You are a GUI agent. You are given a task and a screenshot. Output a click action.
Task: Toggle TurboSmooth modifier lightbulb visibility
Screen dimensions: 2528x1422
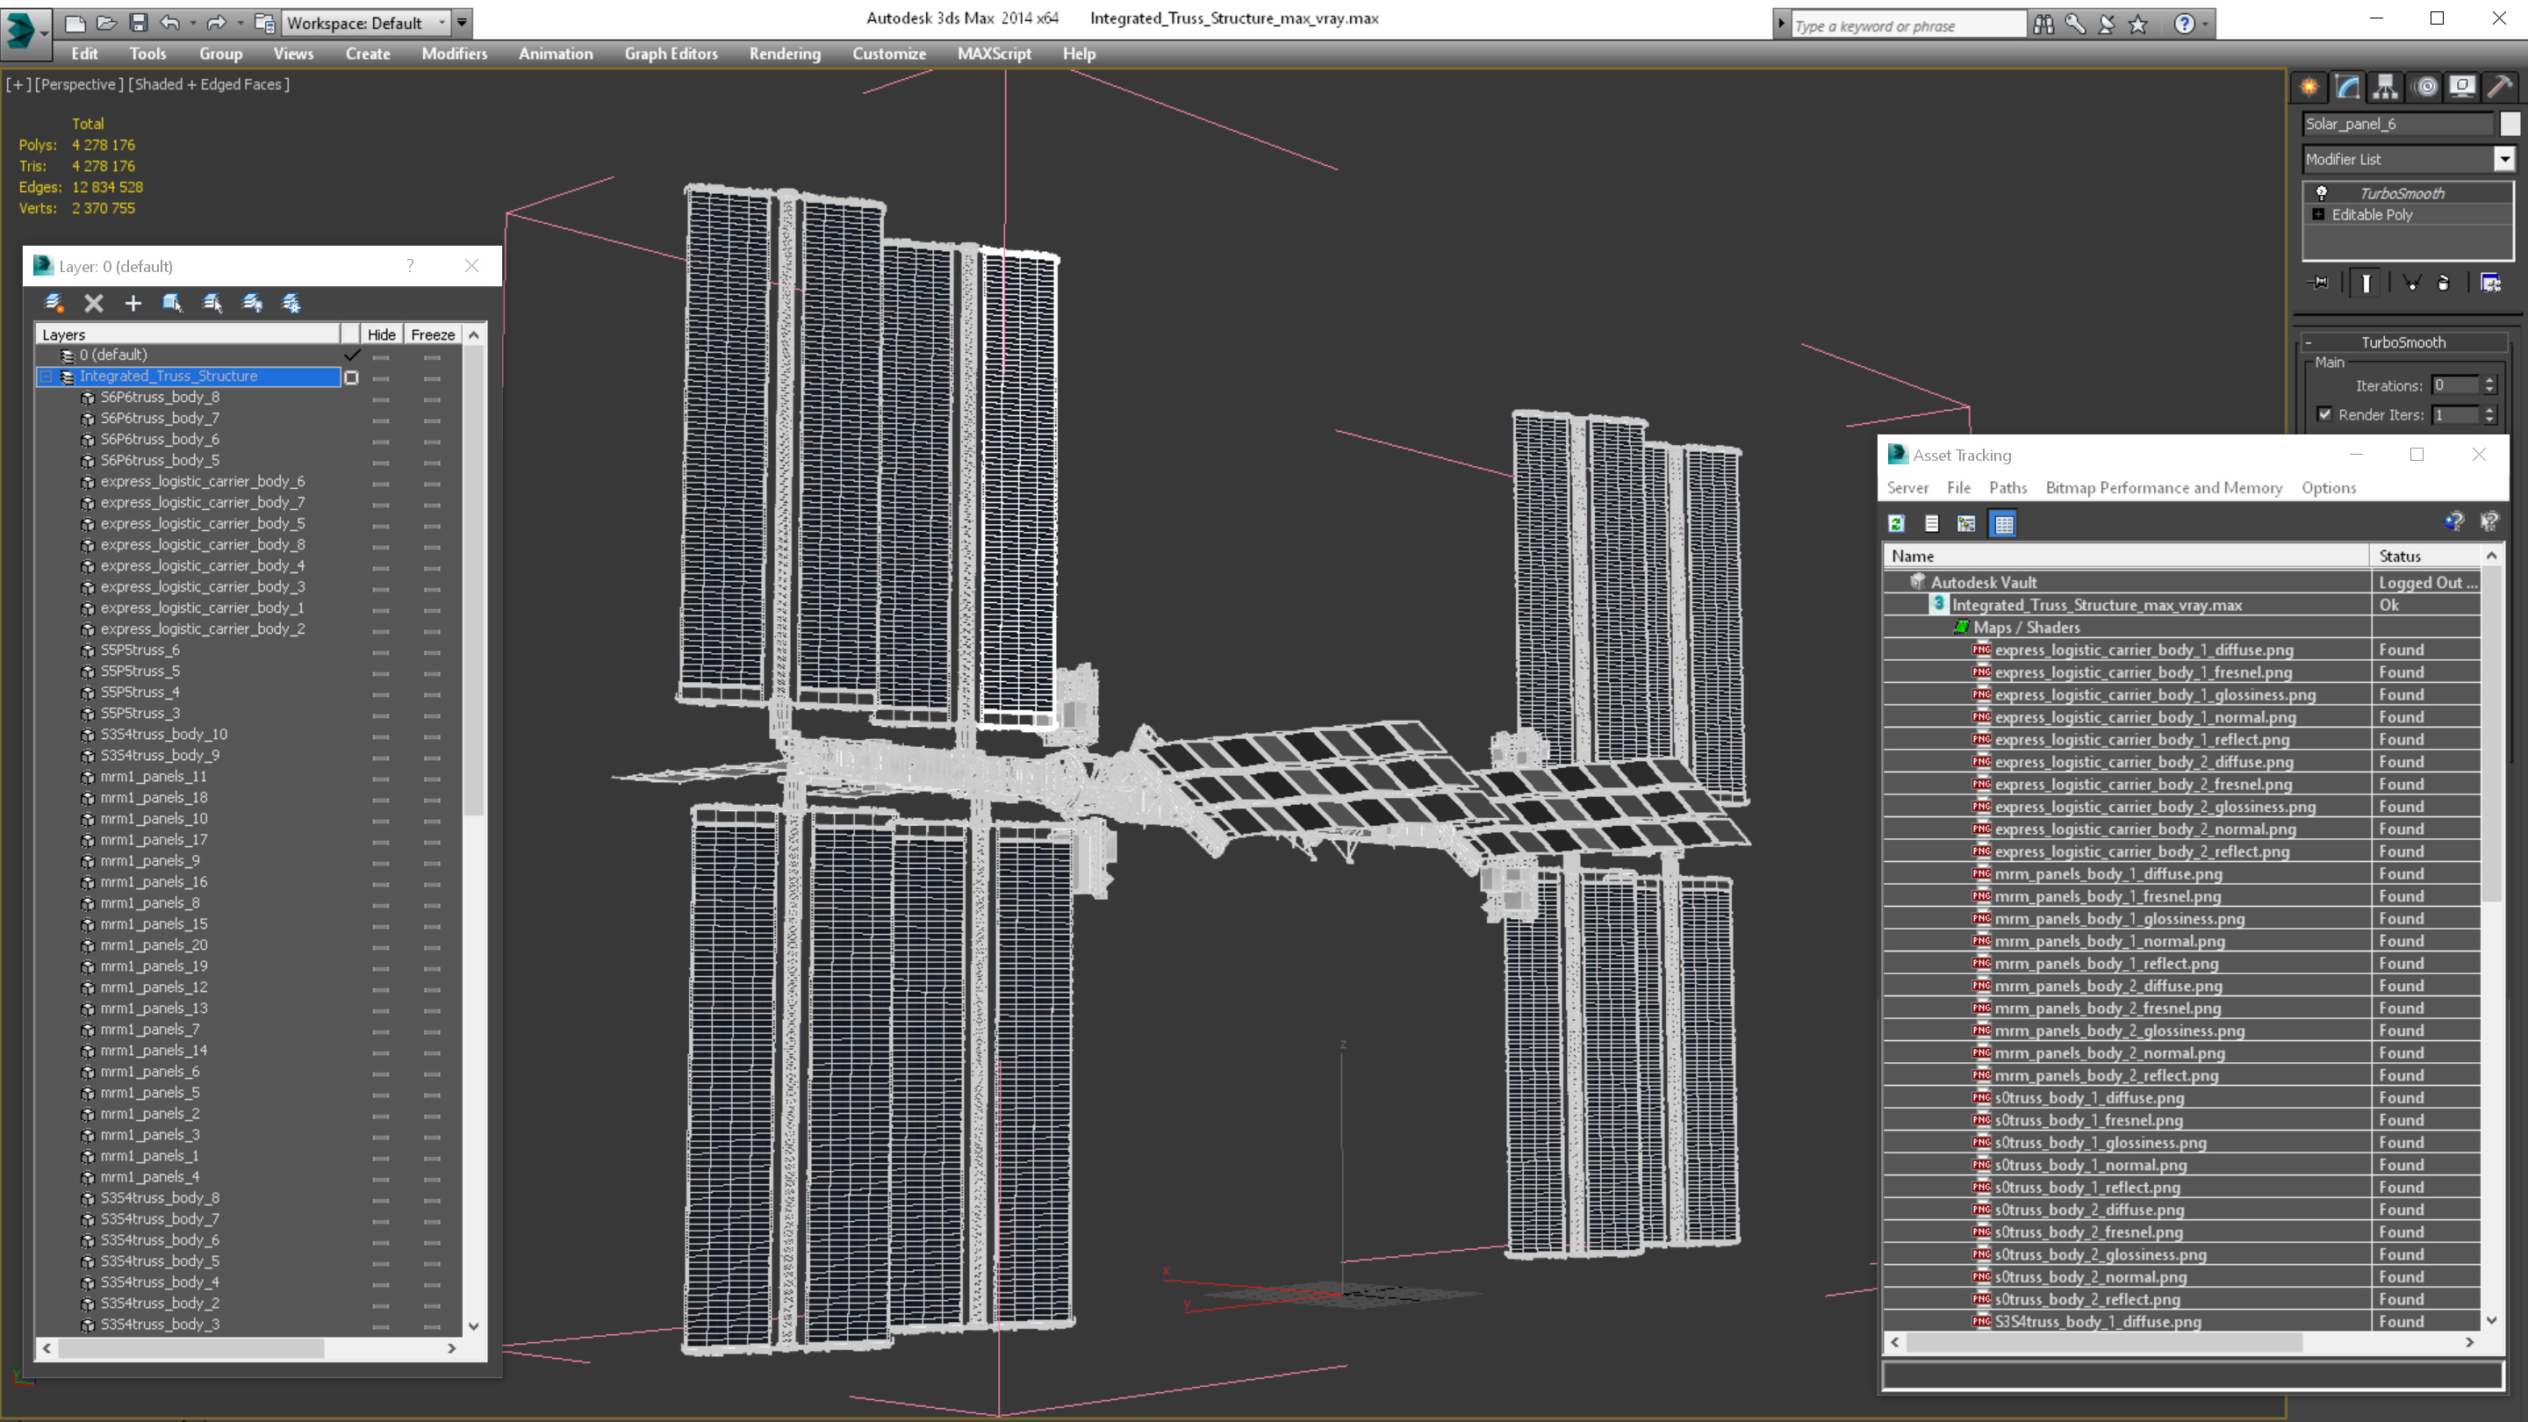[2321, 193]
